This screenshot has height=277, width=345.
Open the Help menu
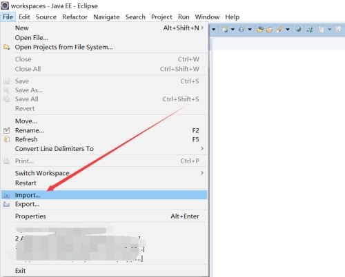click(x=233, y=17)
